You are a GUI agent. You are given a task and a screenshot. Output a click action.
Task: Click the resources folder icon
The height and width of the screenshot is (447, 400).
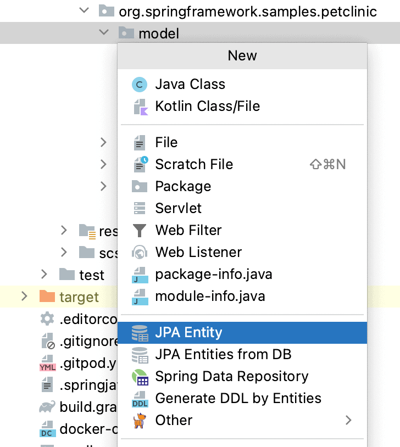pyautogui.click(x=87, y=231)
